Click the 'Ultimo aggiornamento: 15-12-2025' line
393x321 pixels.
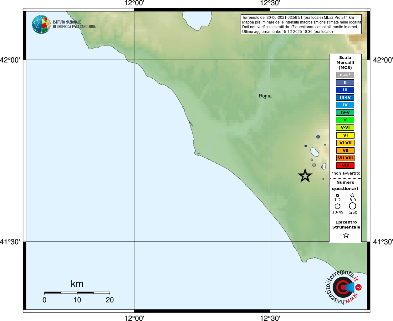(287, 32)
